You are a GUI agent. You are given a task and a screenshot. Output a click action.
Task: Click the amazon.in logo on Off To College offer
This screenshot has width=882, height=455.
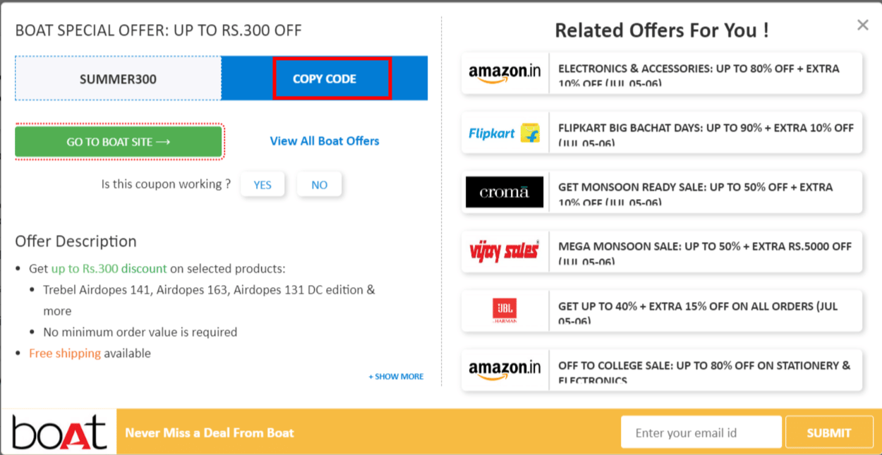tap(505, 369)
